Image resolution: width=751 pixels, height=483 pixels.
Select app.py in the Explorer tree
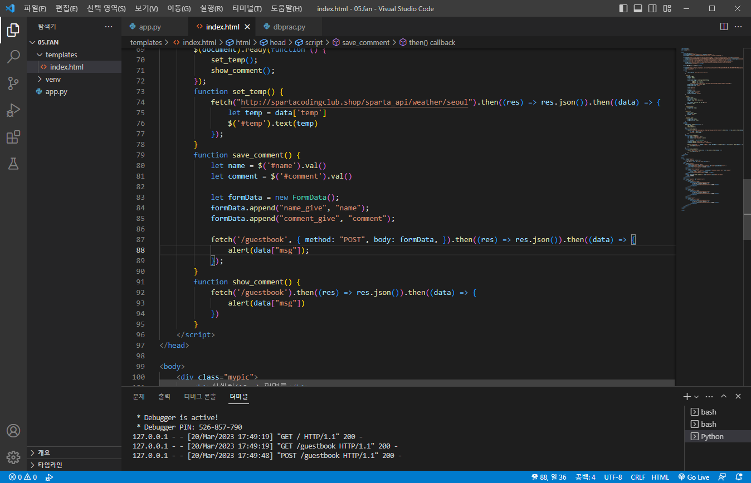(x=74, y=91)
